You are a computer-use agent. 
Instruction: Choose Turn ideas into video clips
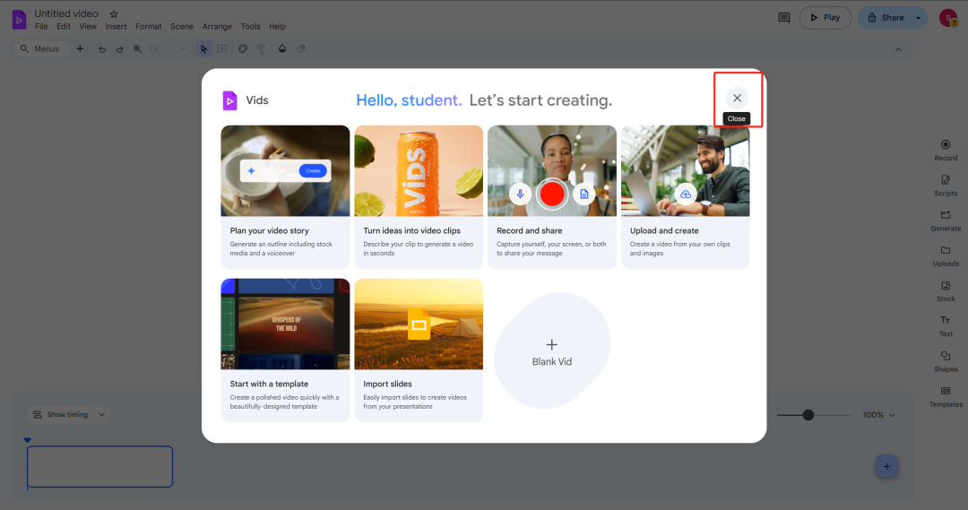(x=419, y=197)
